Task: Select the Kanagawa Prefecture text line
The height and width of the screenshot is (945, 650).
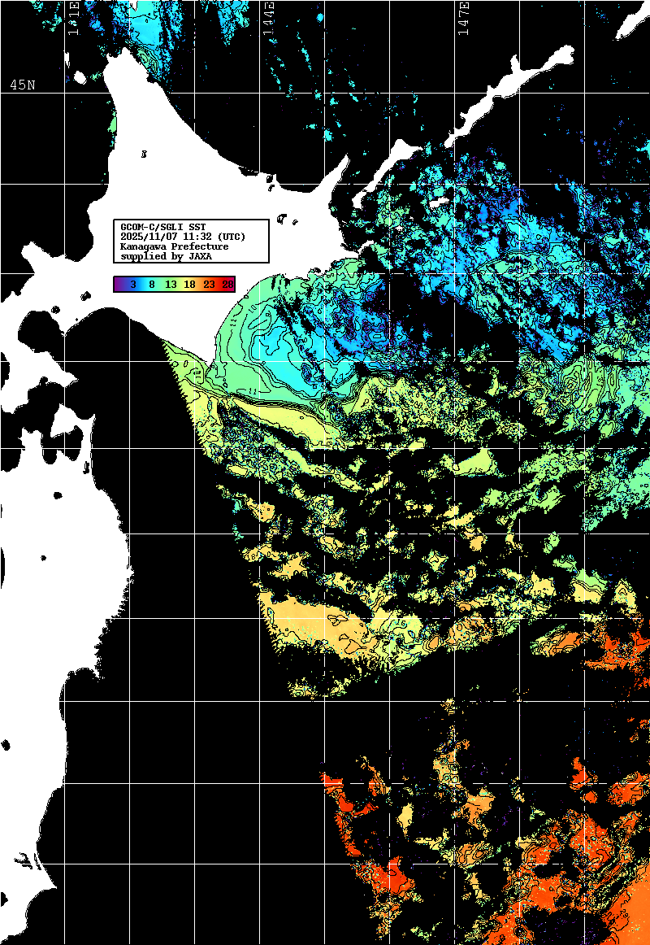Action: tap(174, 246)
